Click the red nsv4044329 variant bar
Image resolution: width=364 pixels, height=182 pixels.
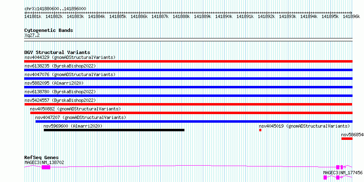[188, 61]
